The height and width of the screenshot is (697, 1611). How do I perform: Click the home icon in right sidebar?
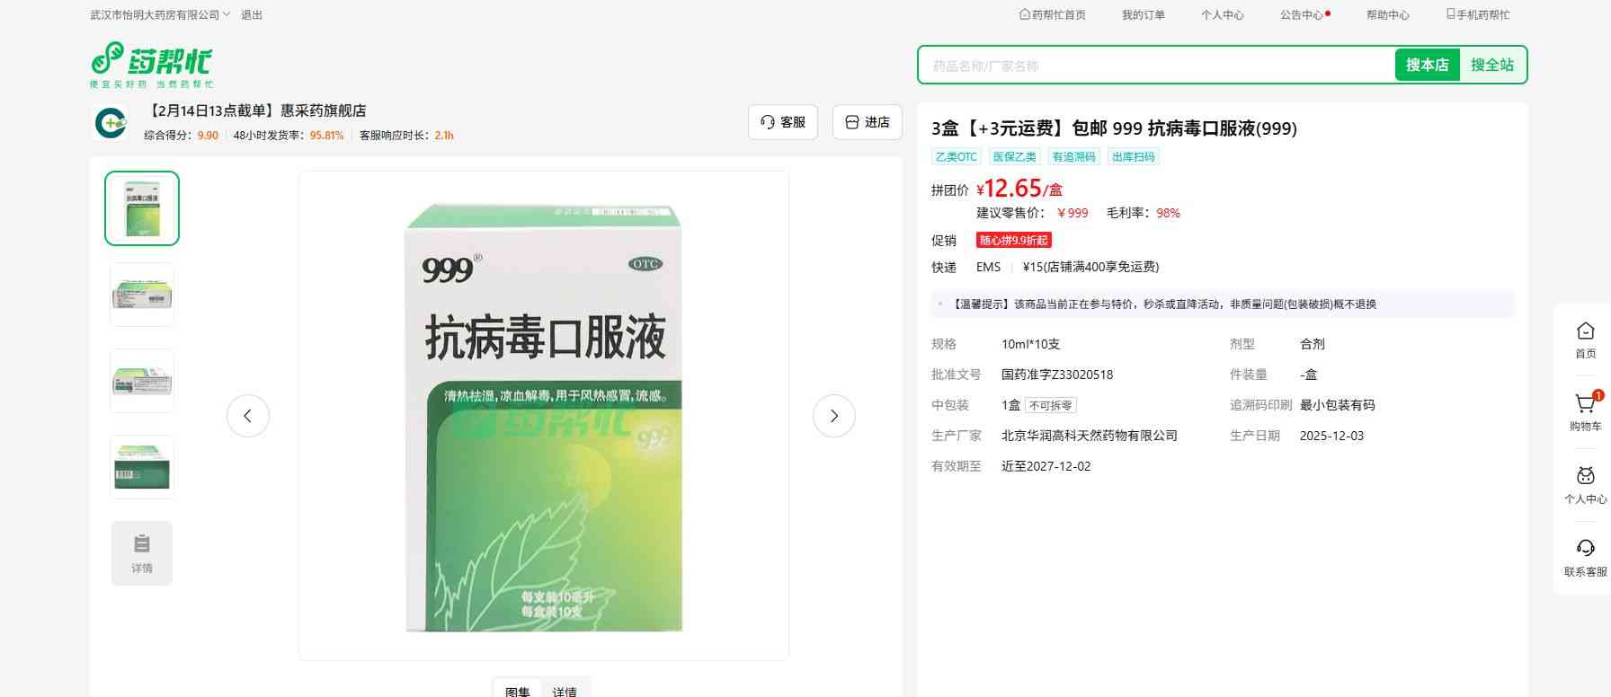[x=1585, y=331]
